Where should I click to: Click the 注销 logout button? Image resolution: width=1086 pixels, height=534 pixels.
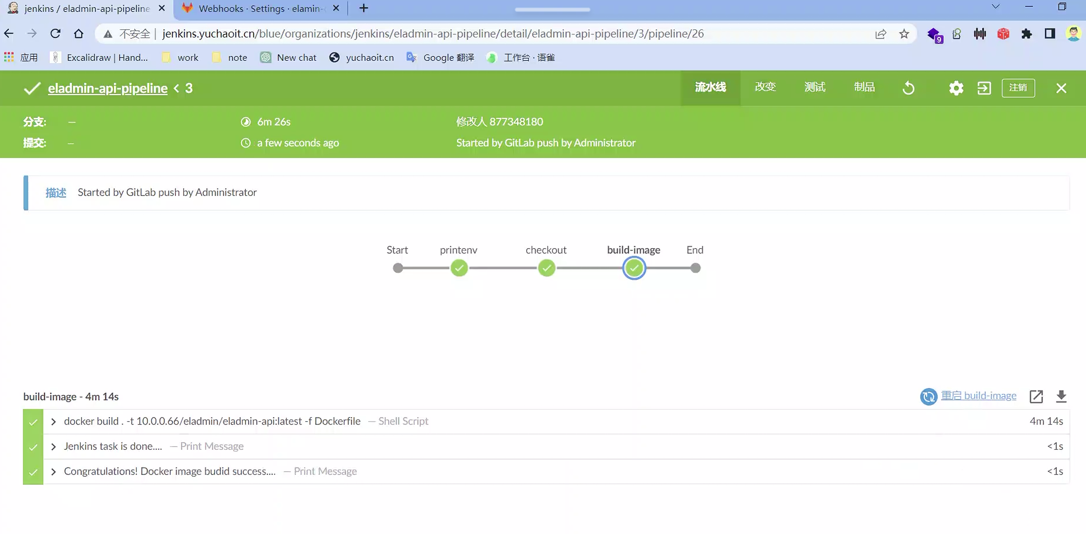[x=1018, y=88]
